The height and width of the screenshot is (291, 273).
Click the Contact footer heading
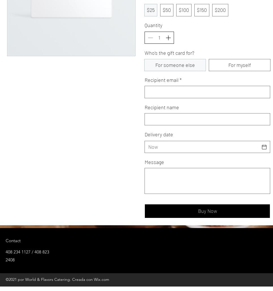[x=13, y=241]
